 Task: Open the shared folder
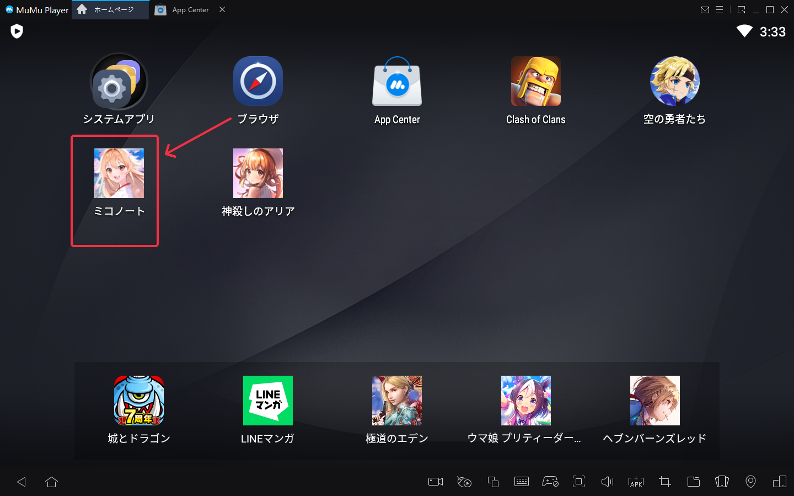[694, 482]
